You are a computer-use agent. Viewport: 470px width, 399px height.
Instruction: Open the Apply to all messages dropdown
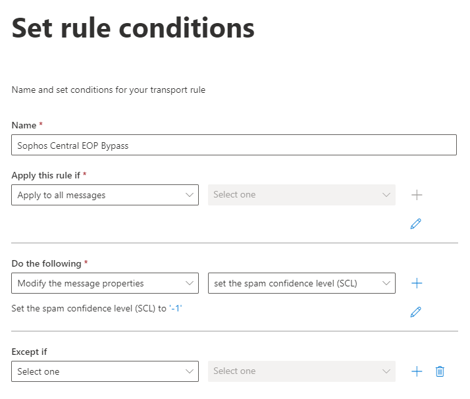point(105,195)
